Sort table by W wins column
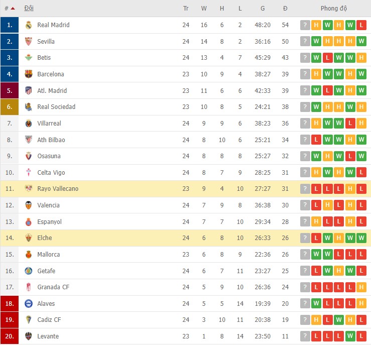 click(x=204, y=9)
